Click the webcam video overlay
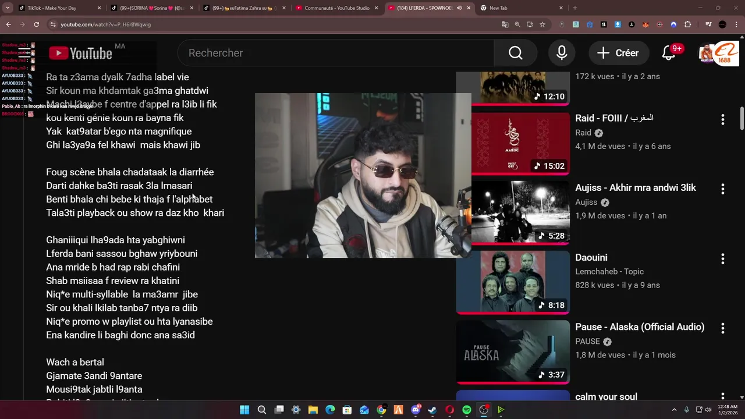The image size is (745, 419). 363,176
